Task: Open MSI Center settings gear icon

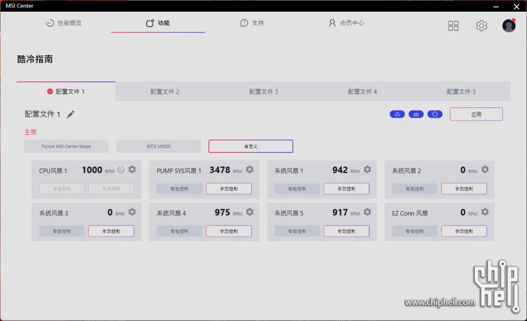Action: 482,26
